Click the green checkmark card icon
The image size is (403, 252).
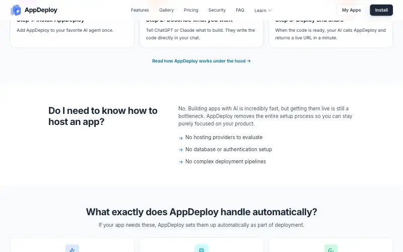[331, 248]
